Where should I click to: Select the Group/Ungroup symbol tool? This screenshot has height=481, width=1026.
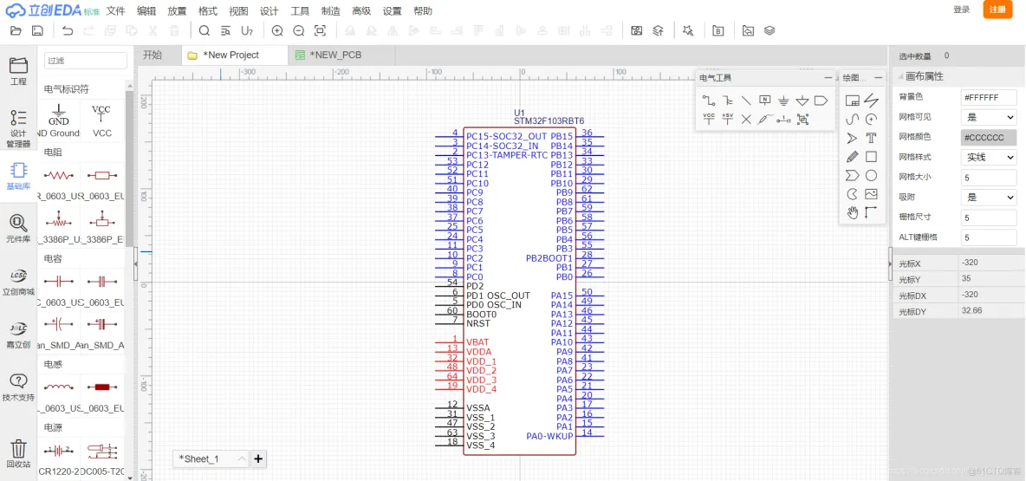pyautogui.click(x=803, y=119)
